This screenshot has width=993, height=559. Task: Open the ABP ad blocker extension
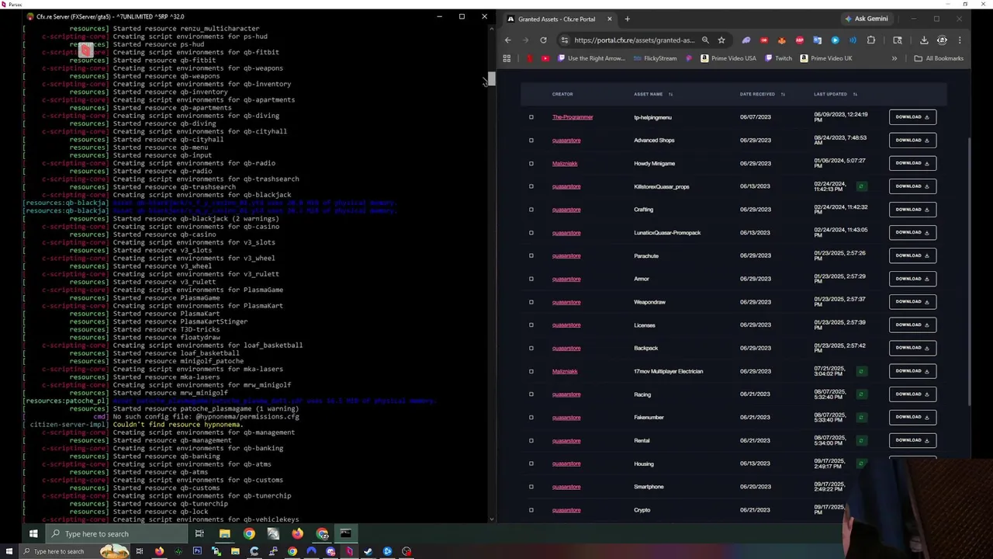(800, 40)
